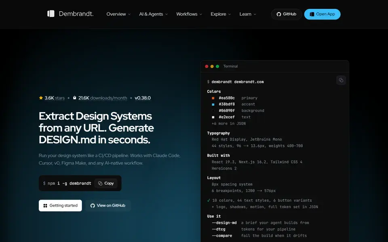Click the white #e2ecef text swatch
This screenshot has width=388, height=242.
point(213,117)
